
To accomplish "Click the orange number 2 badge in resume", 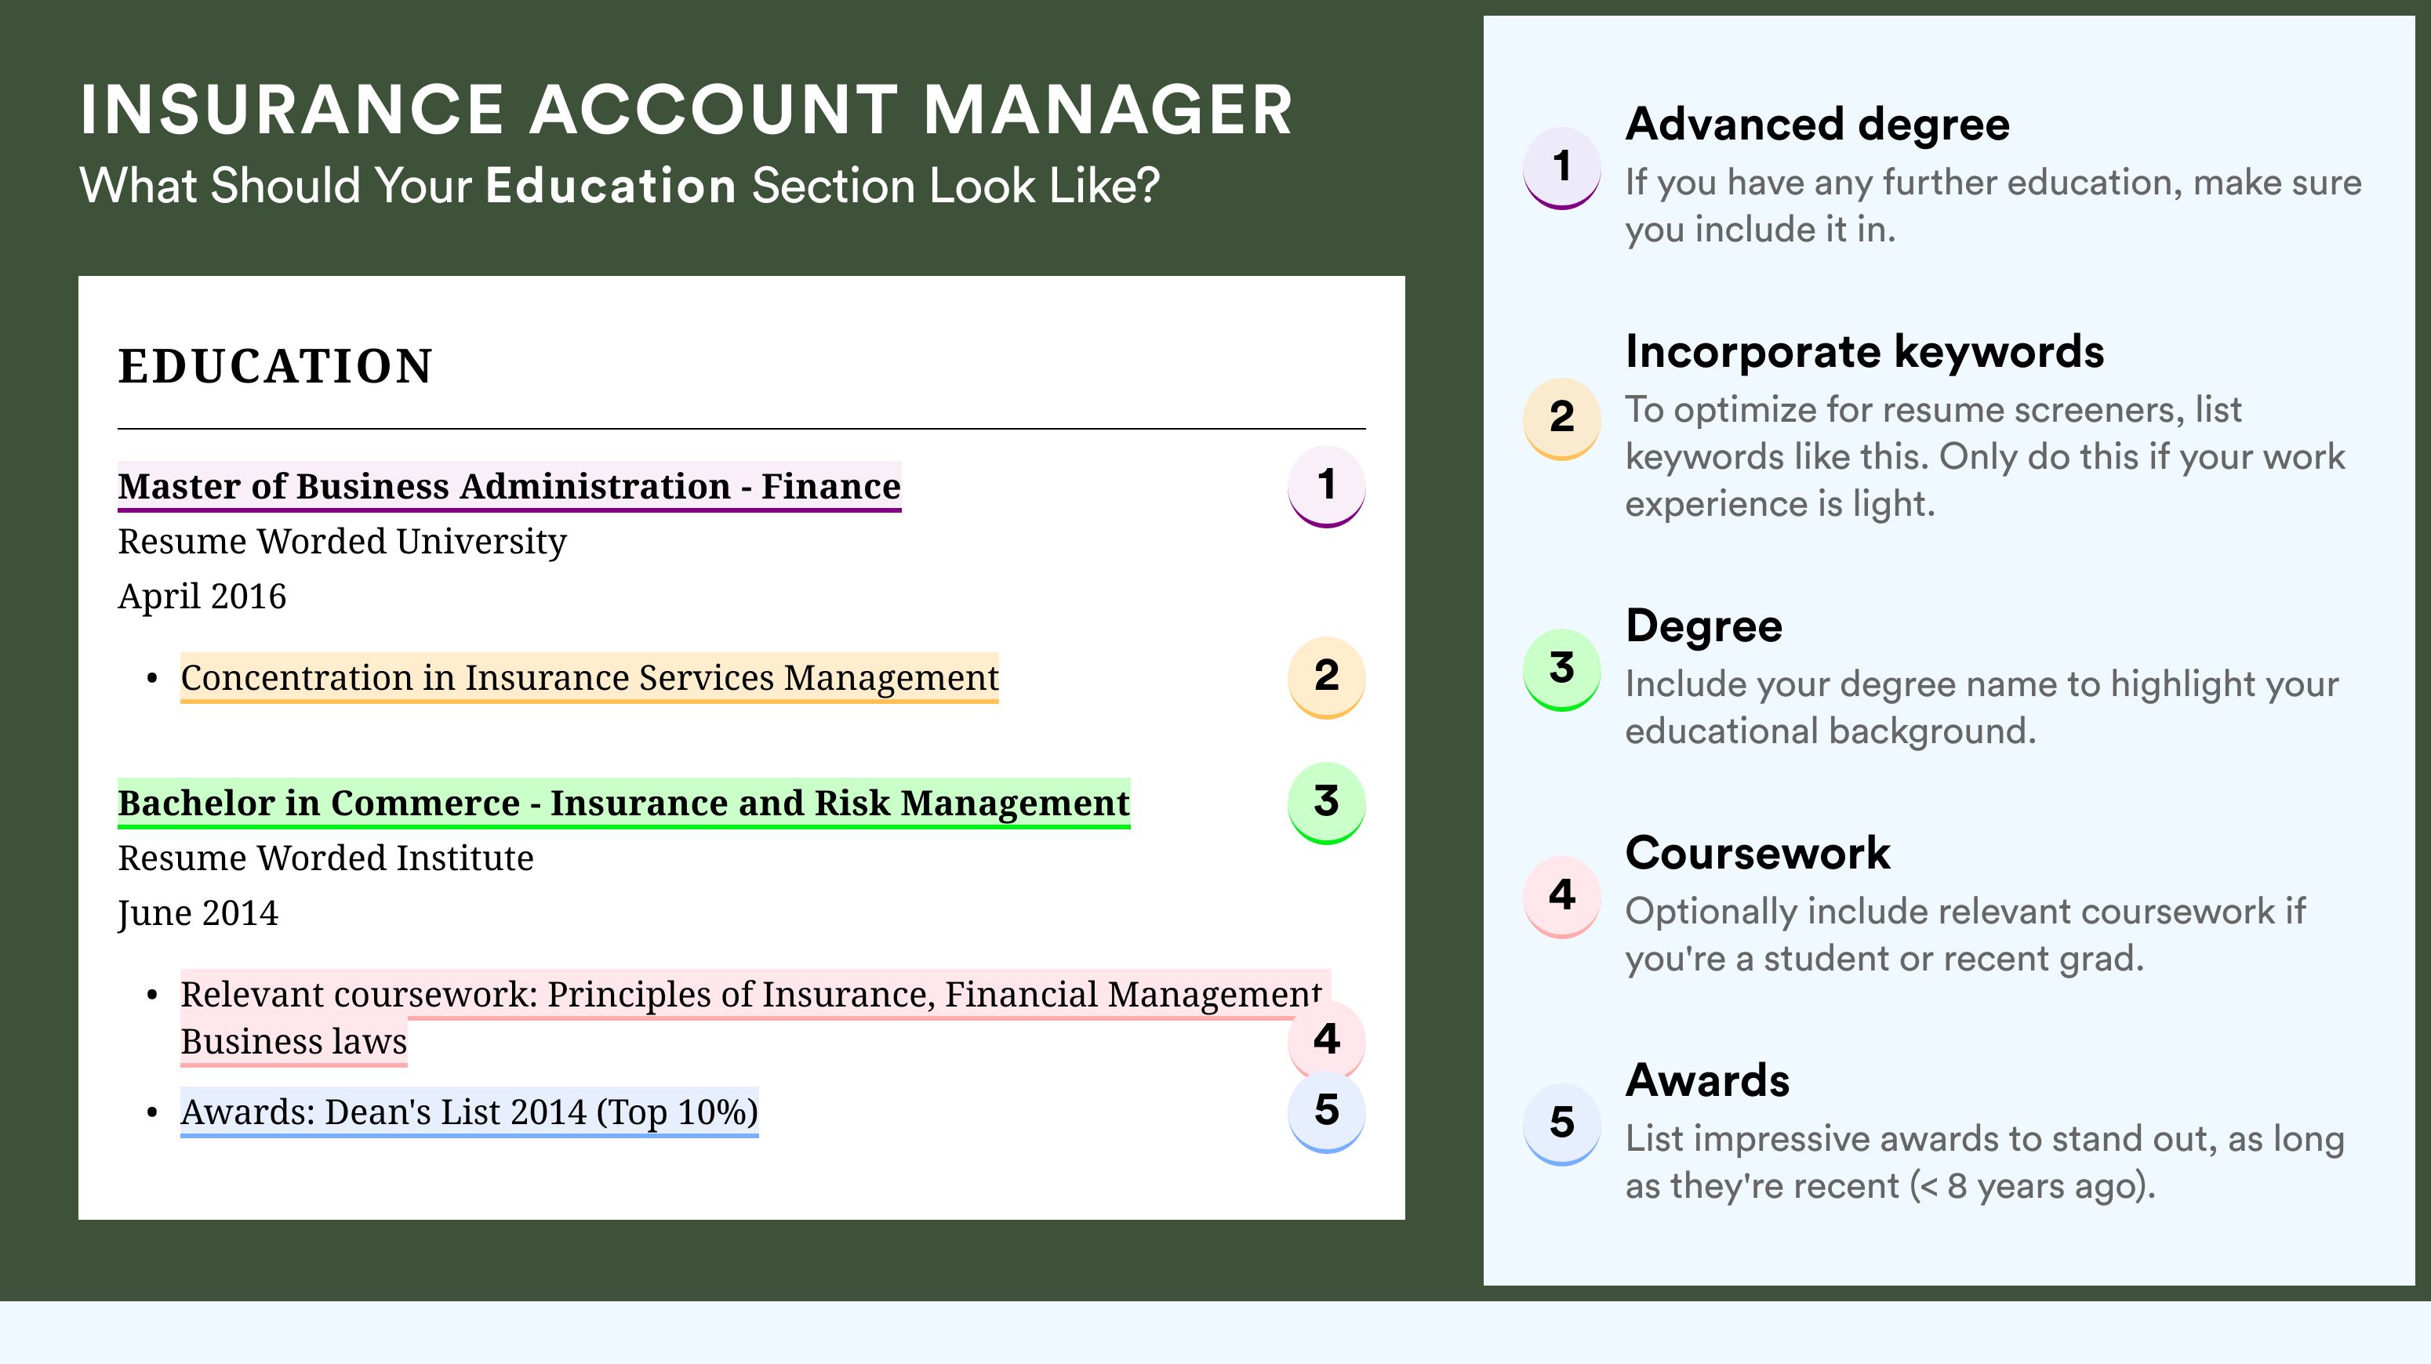I will (x=1326, y=677).
